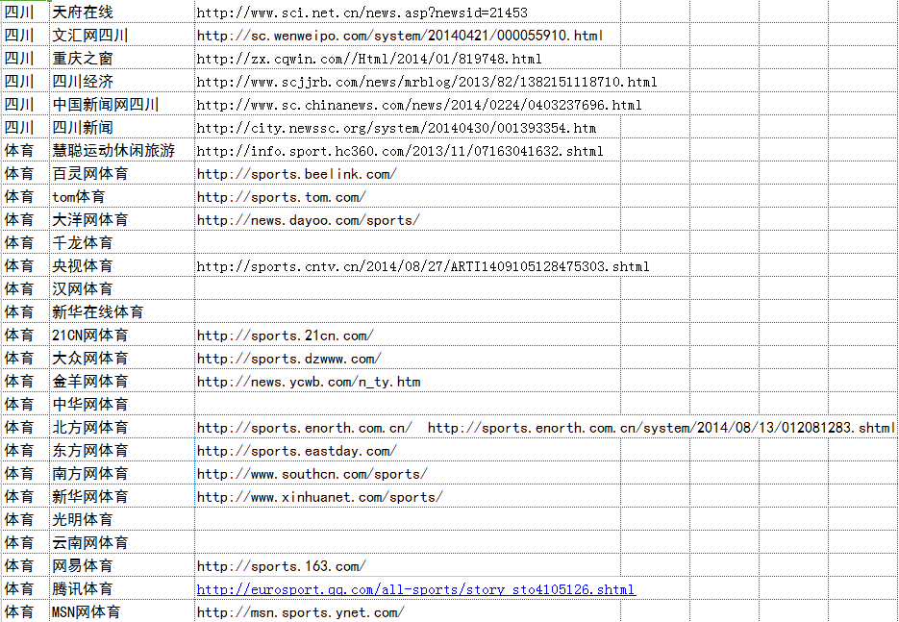Viewport: 899px width, 622px height.
Task: Select the cell containing 天府在线
Action: pyautogui.click(x=121, y=12)
